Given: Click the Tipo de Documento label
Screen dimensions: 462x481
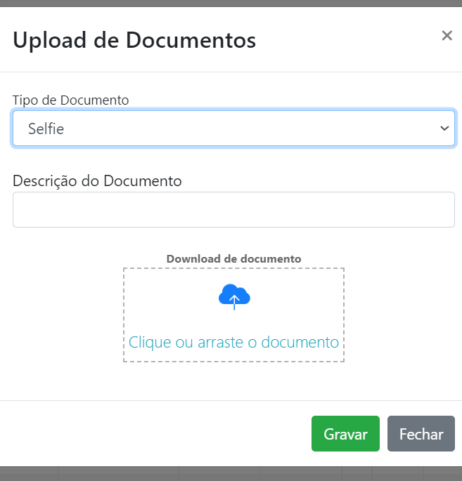Looking at the screenshot, I should (70, 100).
